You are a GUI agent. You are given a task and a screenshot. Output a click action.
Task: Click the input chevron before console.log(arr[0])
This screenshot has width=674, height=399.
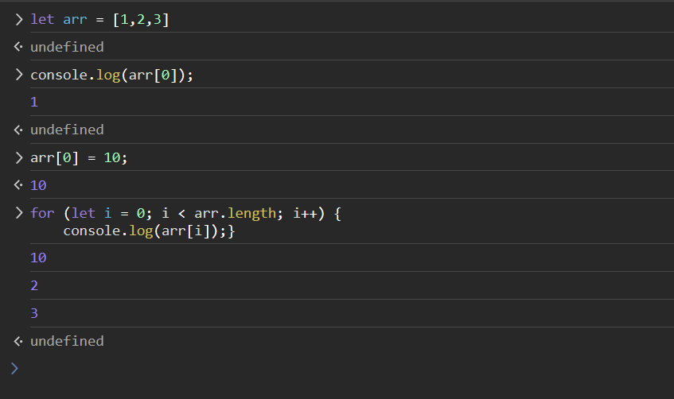tap(18, 76)
